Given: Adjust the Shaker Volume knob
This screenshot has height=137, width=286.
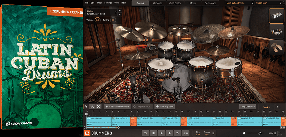Looking at the screenshot, I should pos(97,20).
